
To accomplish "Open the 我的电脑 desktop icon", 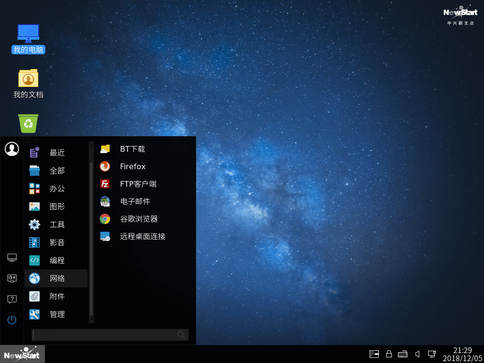I will pyautogui.click(x=28, y=39).
